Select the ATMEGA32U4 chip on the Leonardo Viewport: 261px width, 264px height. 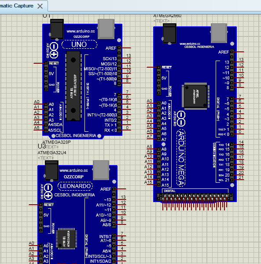point(66,239)
